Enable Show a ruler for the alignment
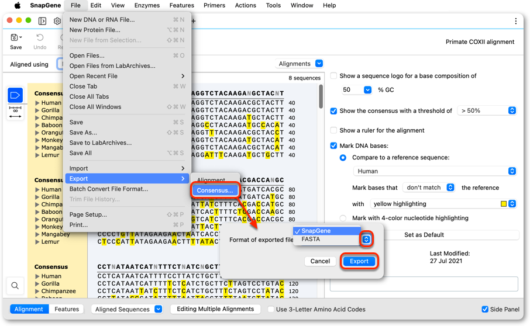 pos(333,130)
